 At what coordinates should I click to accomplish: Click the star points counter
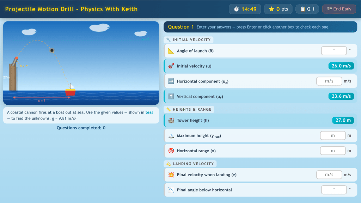pyautogui.click(x=278, y=9)
